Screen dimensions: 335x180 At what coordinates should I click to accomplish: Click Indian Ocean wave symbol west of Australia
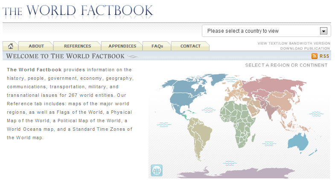coord(269,143)
